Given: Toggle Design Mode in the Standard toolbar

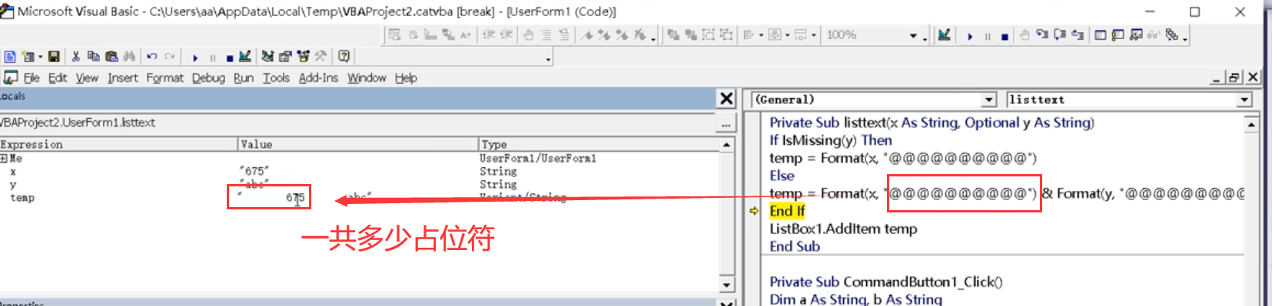Looking at the screenshot, I should 245,57.
